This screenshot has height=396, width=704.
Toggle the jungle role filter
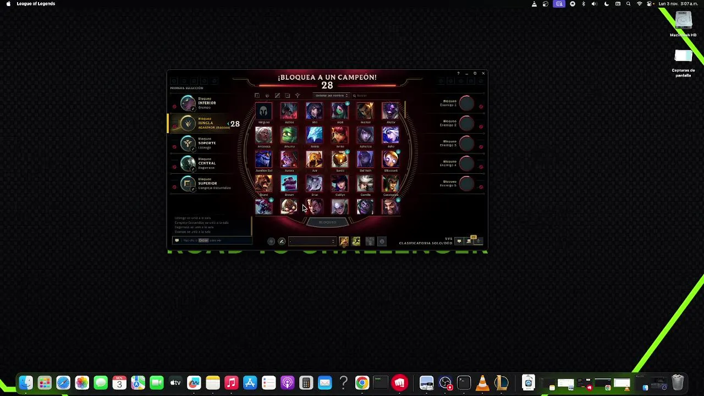[267, 96]
